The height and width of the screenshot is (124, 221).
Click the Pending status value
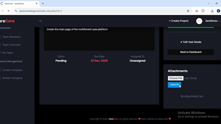(61, 61)
